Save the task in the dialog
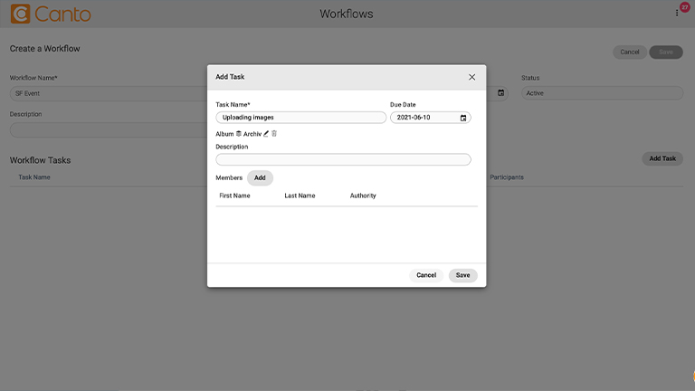The width and height of the screenshot is (695, 391). [462, 275]
